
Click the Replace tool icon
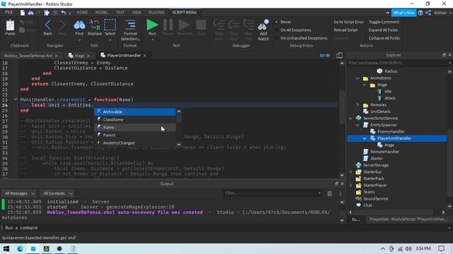pos(94,25)
